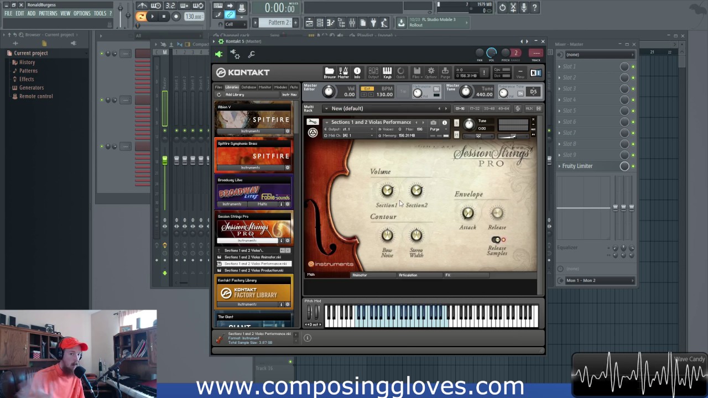Open Kontakt Factory Library Instruments button
Screen dimensions: 708x398
point(247,304)
